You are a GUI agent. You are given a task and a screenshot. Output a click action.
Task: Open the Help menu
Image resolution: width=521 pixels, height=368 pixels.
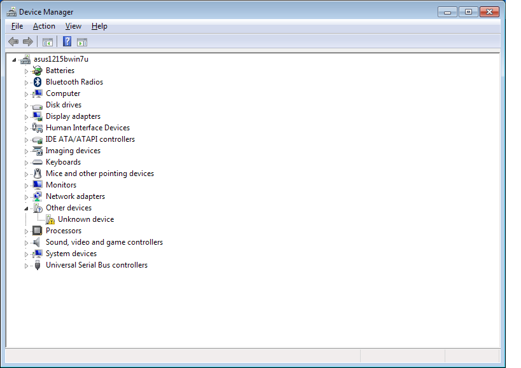pos(99,26)
